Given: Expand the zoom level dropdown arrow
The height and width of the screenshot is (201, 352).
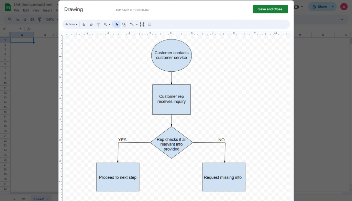Looking at the screenshot, I should coord(110,24).
